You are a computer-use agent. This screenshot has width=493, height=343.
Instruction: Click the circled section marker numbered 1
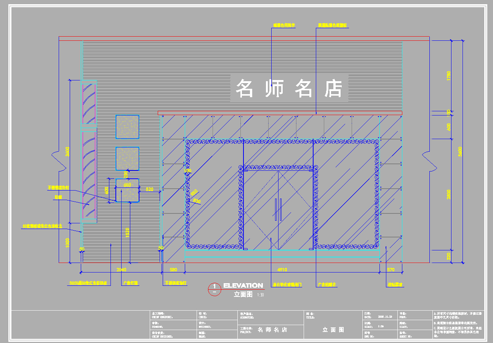(214, 289)
